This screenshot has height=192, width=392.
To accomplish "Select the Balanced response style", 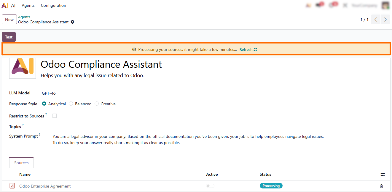I will pos(71,104).
